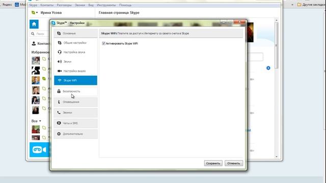Click the speaker icon beside Звуки

coord(60,62)
